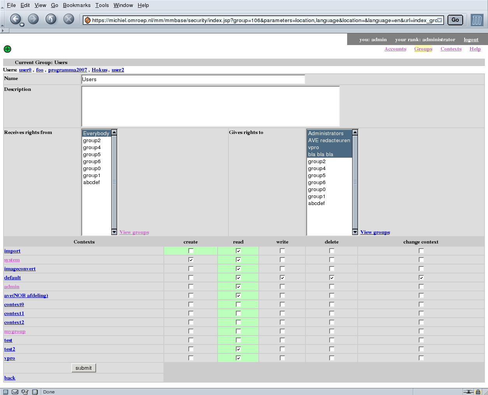Click the up scroll arrow of Gives rights list

[355, 132]
